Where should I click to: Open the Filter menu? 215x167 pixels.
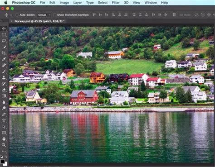click(x=116, y=3)
